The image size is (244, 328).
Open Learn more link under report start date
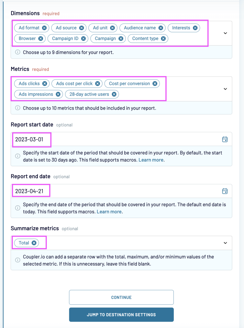tap(151, 160)
